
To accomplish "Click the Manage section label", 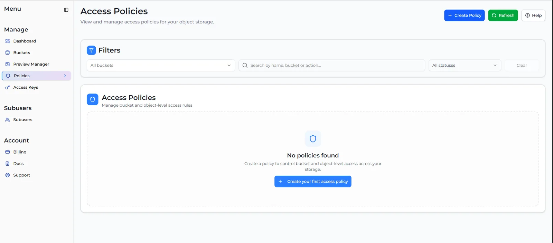I will click(x=16, y=30).
